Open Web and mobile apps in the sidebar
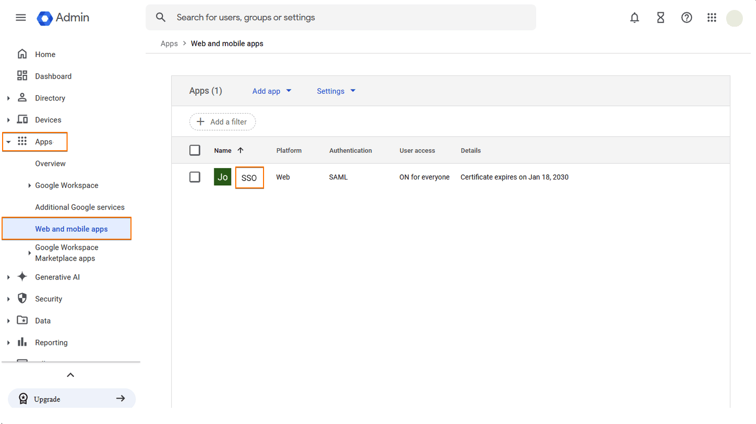Viewport: 756px width, 424px height. (x=71, y=228)
